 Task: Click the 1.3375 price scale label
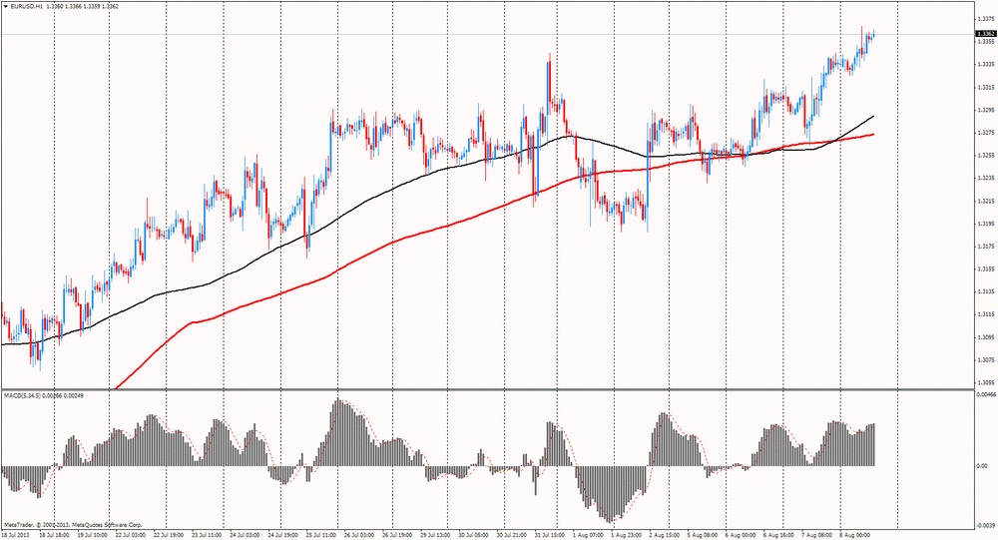click(x=985, y=19)
